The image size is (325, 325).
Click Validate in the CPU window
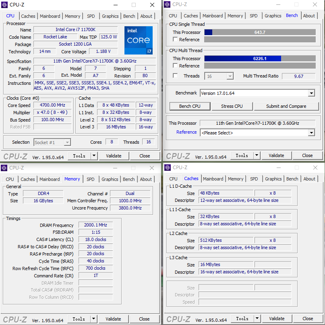coord(114,156)
